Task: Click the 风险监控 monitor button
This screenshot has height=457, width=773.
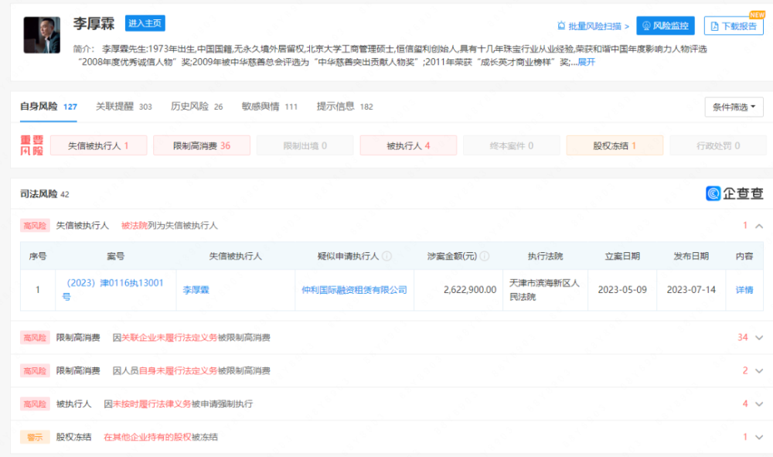Action: [x=665, y=26]
